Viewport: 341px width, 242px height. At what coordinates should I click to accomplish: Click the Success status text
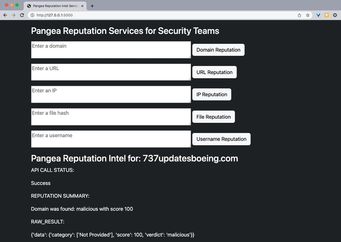pyautogui.click(x=41, y=183)
